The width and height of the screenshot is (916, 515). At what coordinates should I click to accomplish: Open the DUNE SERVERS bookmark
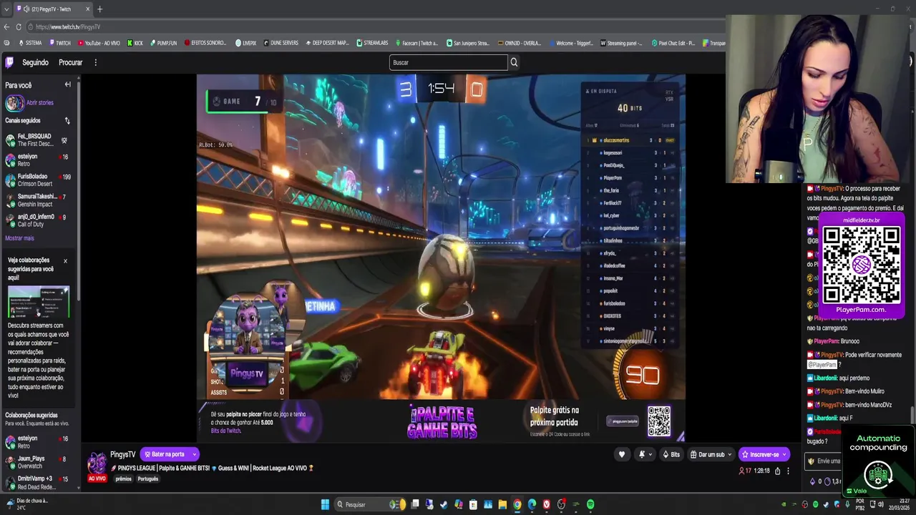pyautogui.click(x=281, y=43)
